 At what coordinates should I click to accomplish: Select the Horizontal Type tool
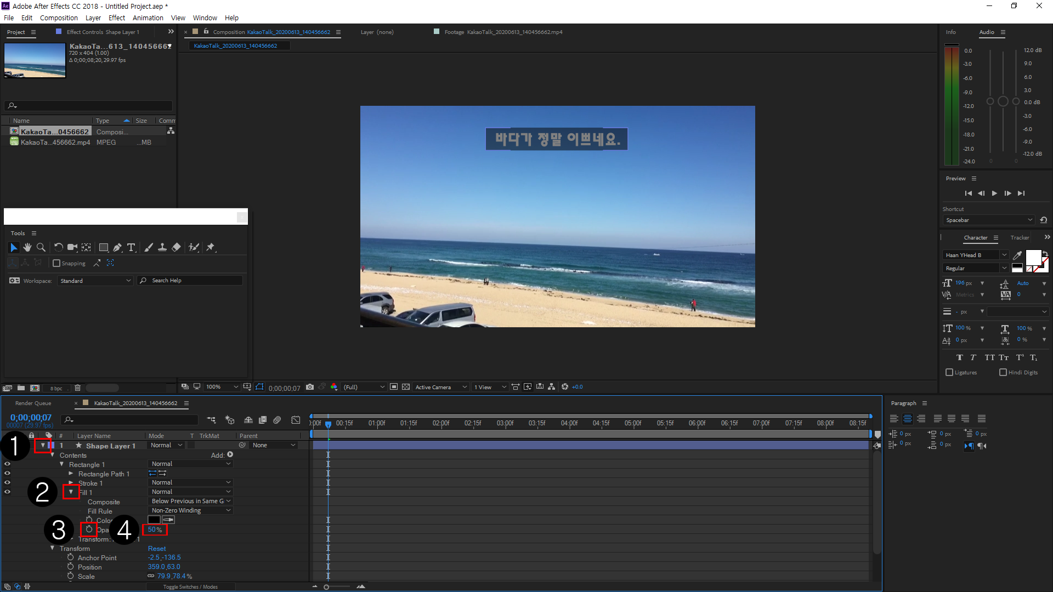pos(131,248)
